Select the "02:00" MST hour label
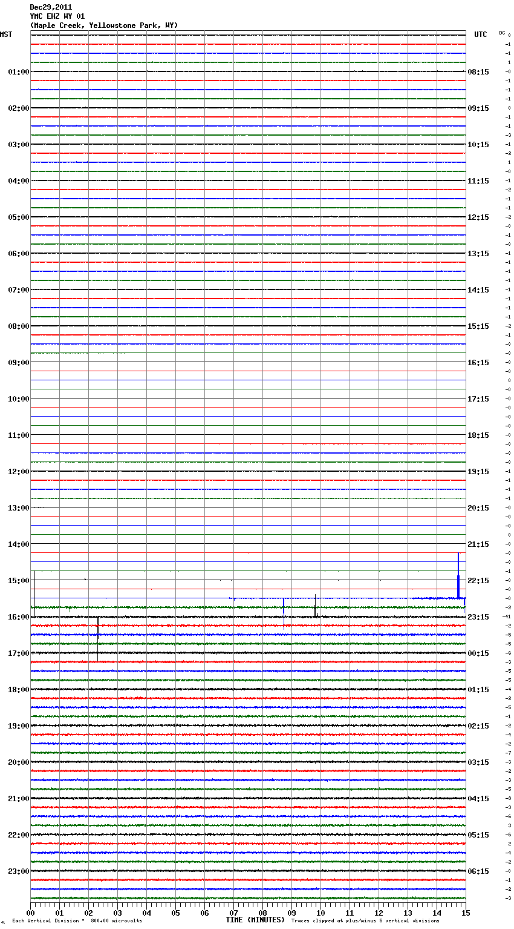514x929 pixels. (x=19, y=108)
